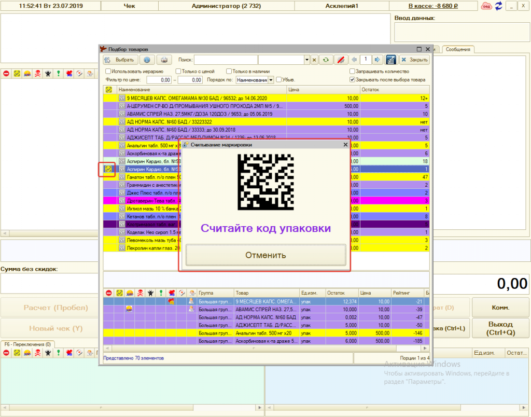Click red stop icon in lower selection table header
This screenshot has width=531, height=417.
(x=109, y=293)
